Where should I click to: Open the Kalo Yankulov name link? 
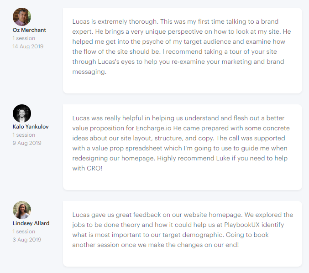(31, 127)
